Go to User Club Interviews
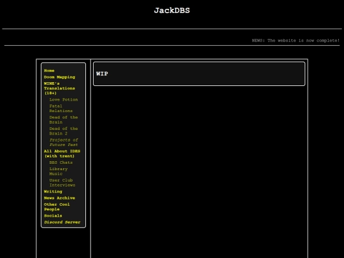Viewport: 344px width, 258px height. [62, 183]
